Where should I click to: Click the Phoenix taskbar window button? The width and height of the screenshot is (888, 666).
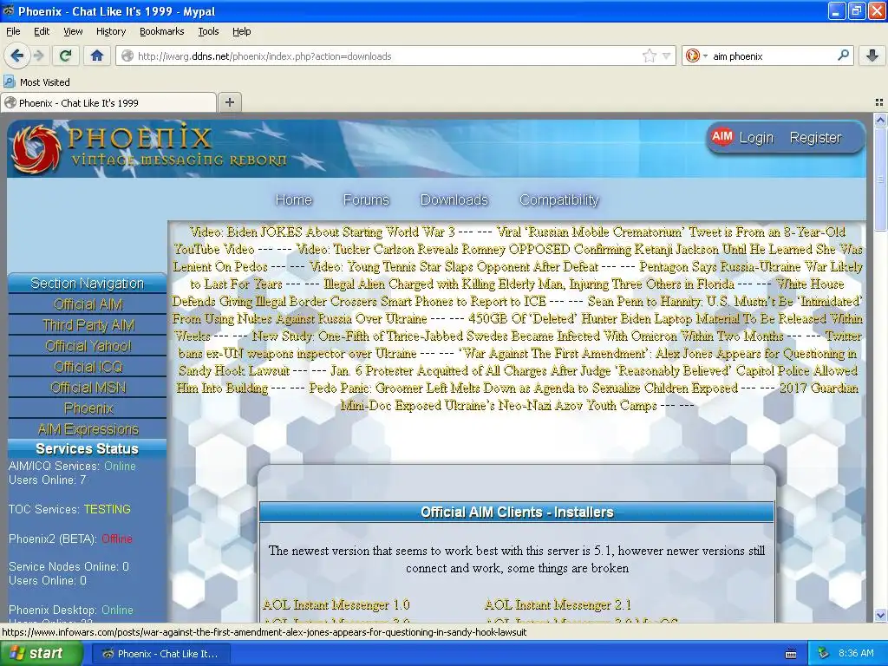click(160, 654)
